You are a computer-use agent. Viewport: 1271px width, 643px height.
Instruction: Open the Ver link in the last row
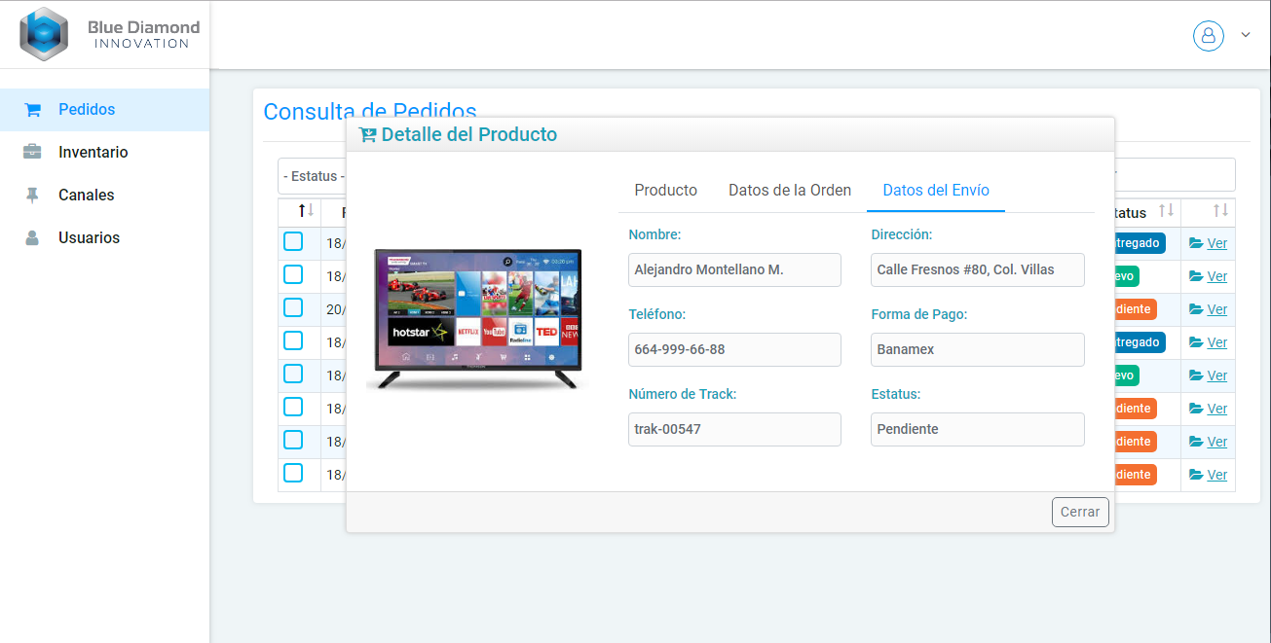pos(1216,475)
